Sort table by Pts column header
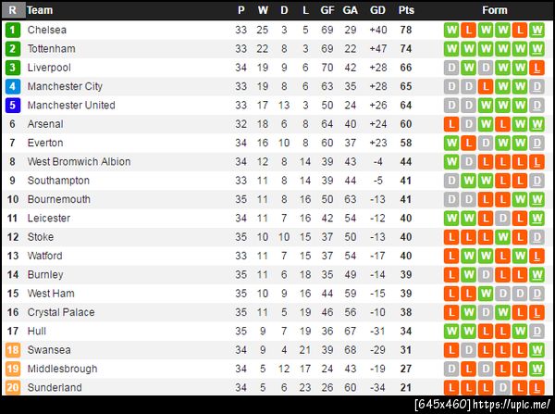 [406, 10]
